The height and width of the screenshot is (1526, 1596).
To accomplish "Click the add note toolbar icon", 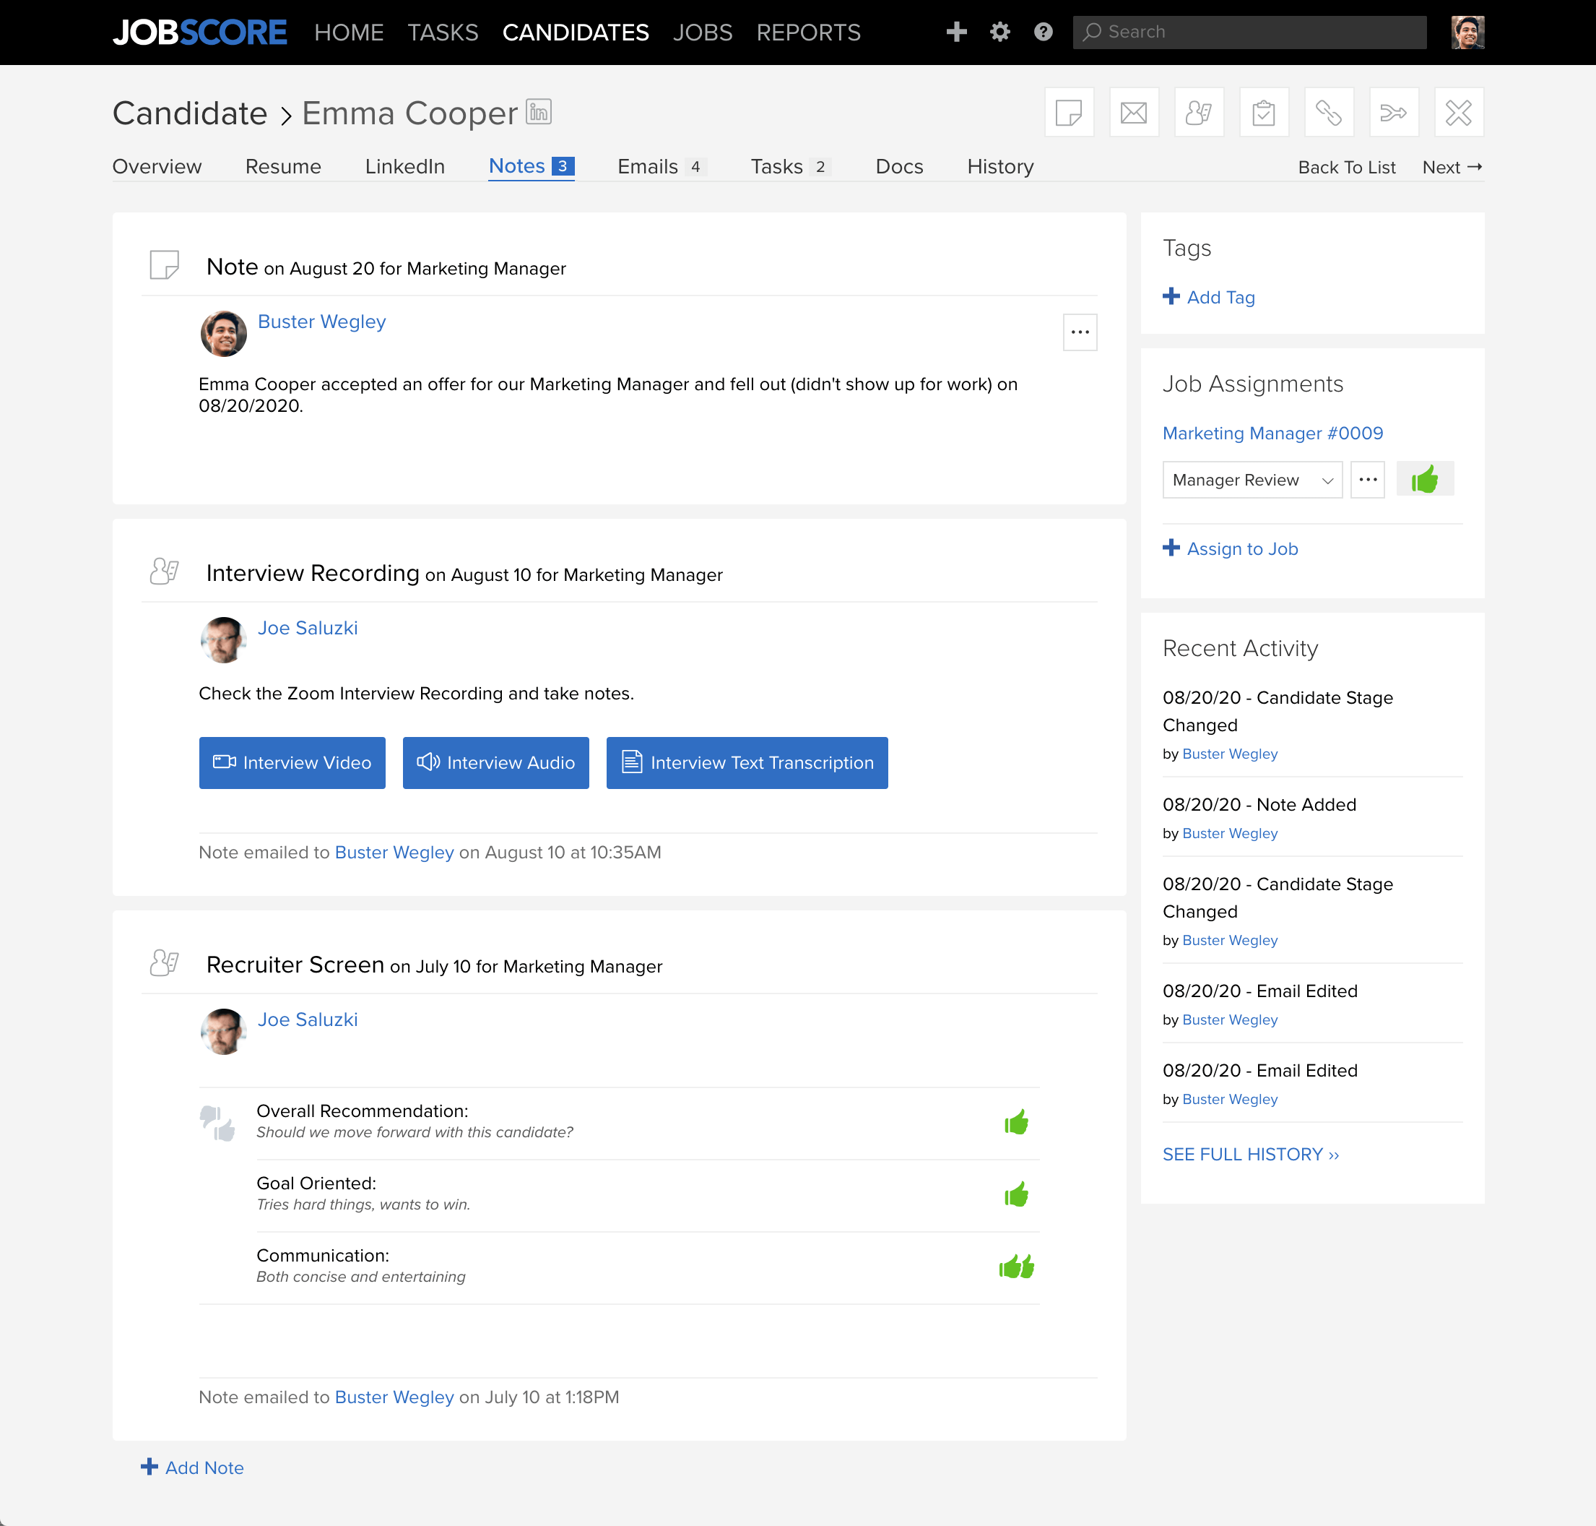I will (x=1068, y=112).
